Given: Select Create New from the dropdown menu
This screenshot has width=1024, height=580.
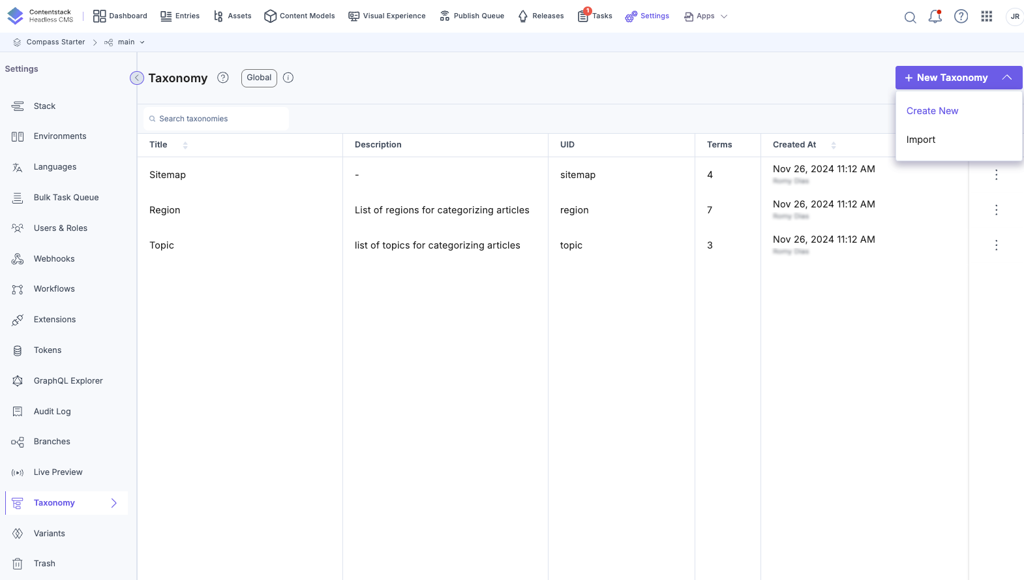Looking at the screenshot, I should (x=932, y=111).
